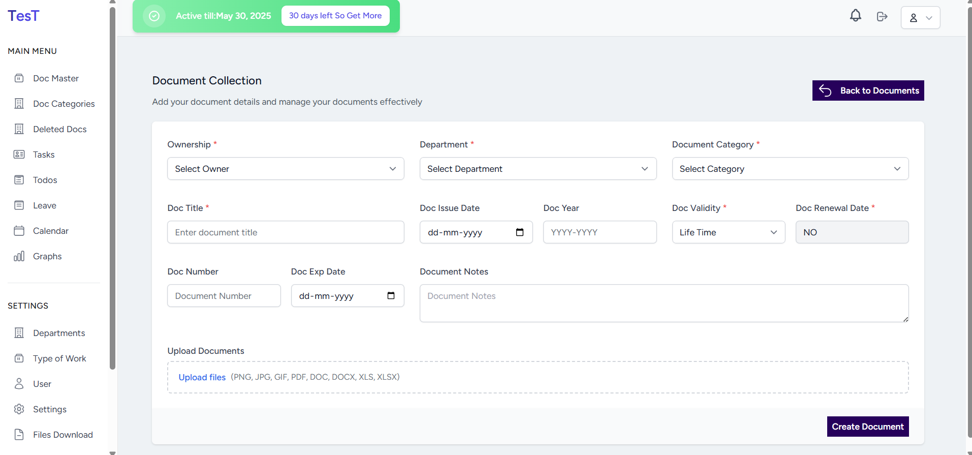Focus the Document Notes textarea

pyautogui.click(x=664, y=303)
